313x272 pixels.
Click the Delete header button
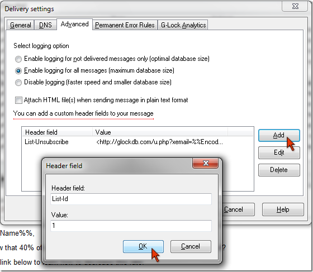pos(279,170)
